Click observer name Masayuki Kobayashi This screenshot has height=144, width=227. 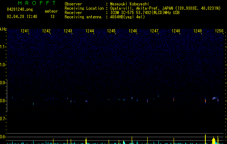tap(130, 4)
